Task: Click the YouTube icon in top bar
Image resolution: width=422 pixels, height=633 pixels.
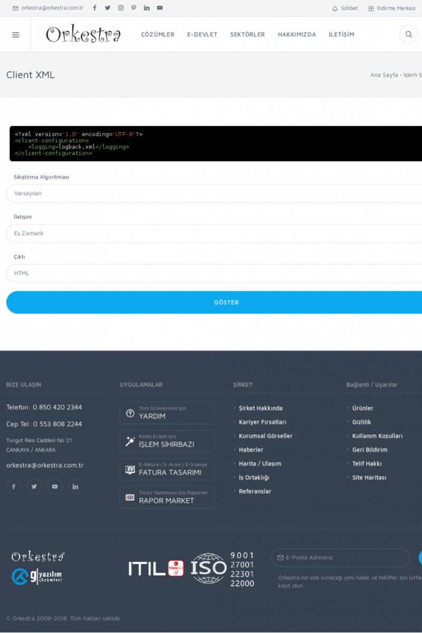Action: [160, 8]
